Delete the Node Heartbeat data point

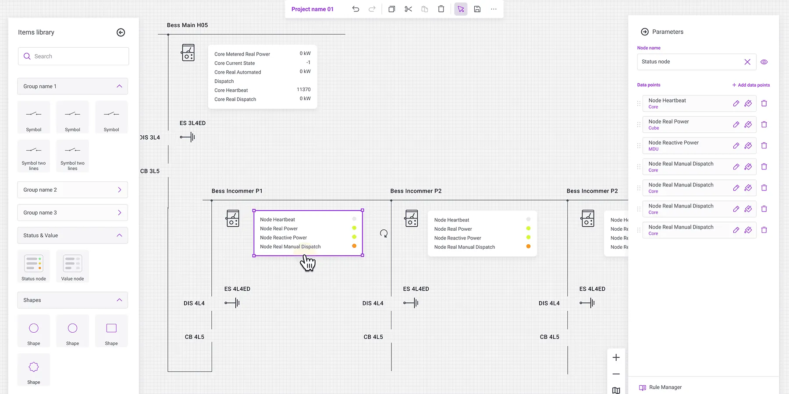[764, 103]
